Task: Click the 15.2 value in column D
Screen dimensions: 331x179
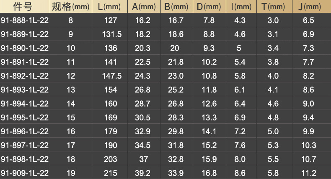Action: click(209, 145)
